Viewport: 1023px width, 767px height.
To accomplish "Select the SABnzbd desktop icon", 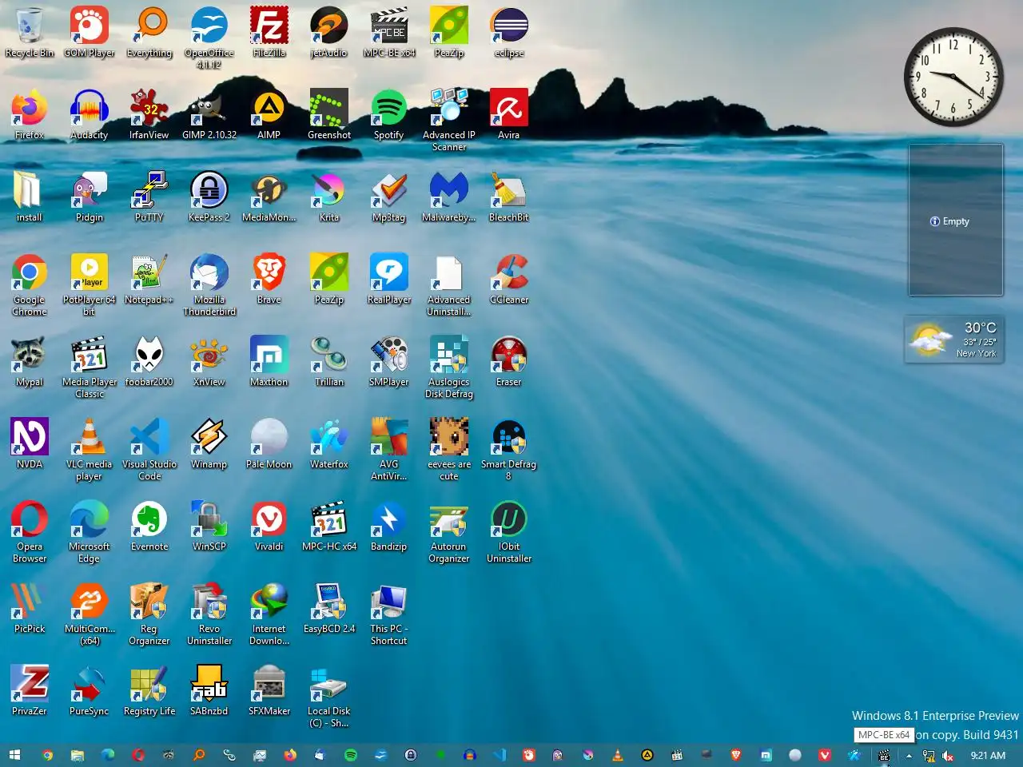I will [x=209, y=691].
